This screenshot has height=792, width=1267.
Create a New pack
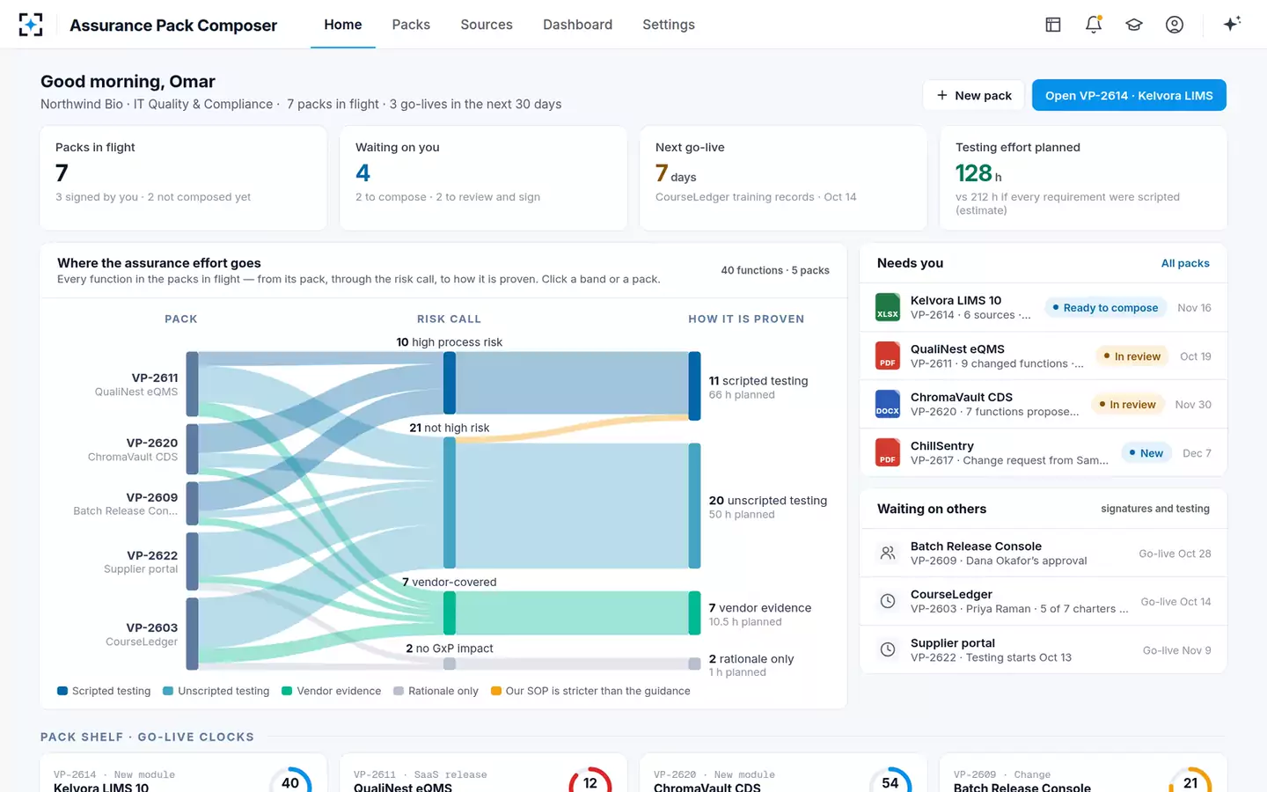[974, 95]
